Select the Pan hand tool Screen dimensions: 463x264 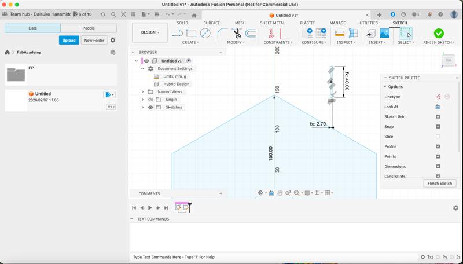point(280,193)
